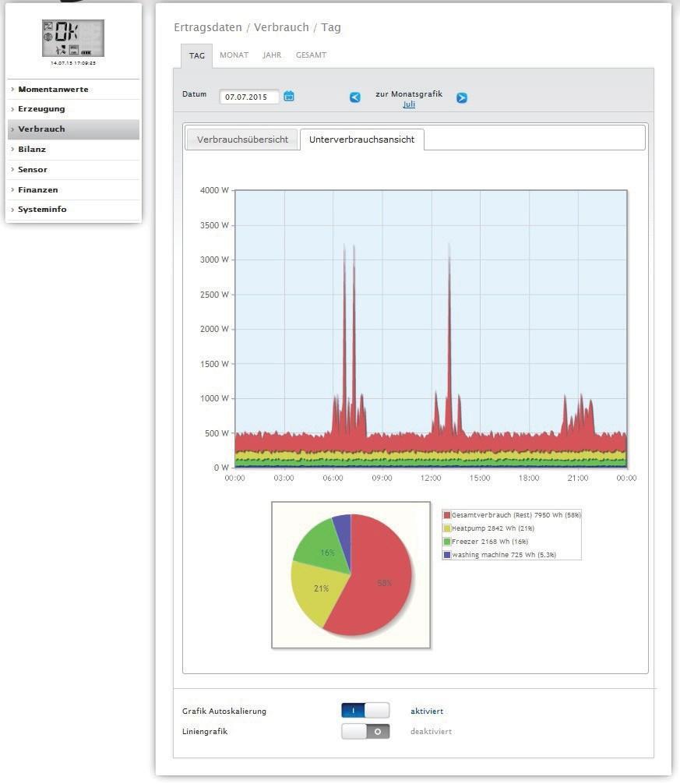The image size is (680, 784).
Task: Click 'deaktiviert' status text
Action: (431, 732)
